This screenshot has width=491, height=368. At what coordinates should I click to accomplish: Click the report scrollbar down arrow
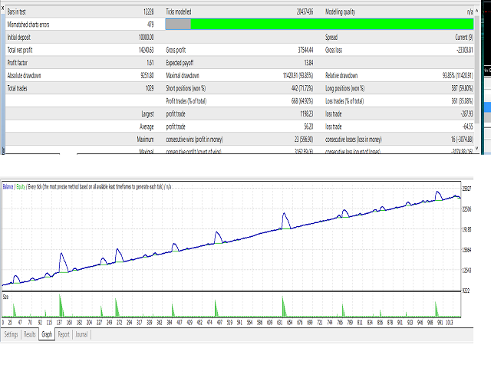[x=477, y=148]
